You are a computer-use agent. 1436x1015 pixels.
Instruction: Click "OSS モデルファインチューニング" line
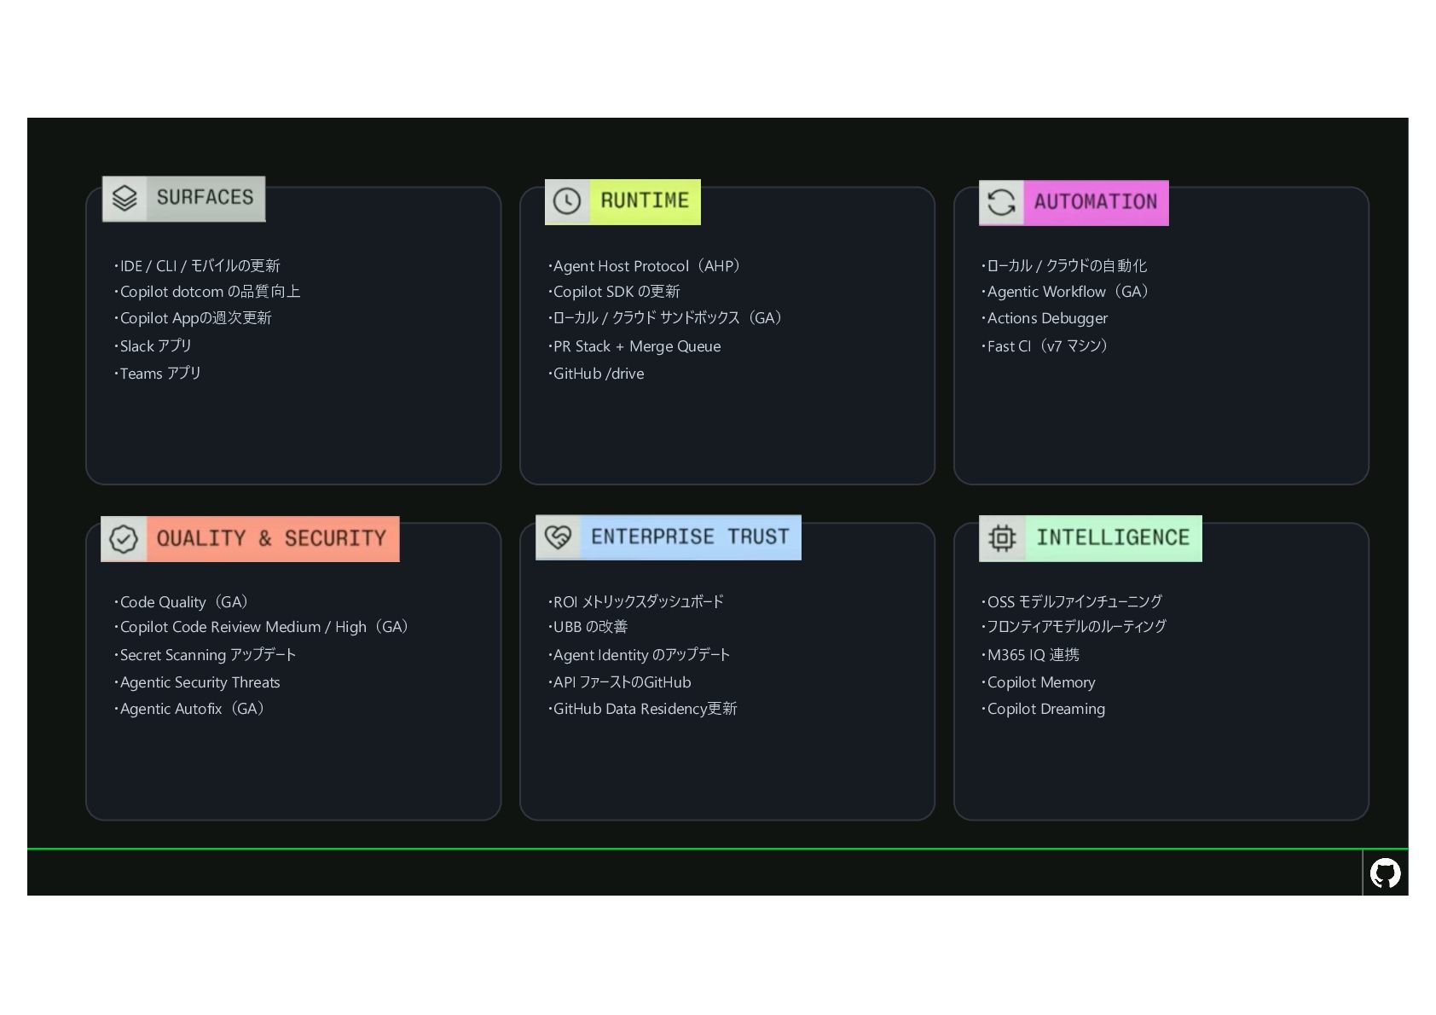(1072, 602)
